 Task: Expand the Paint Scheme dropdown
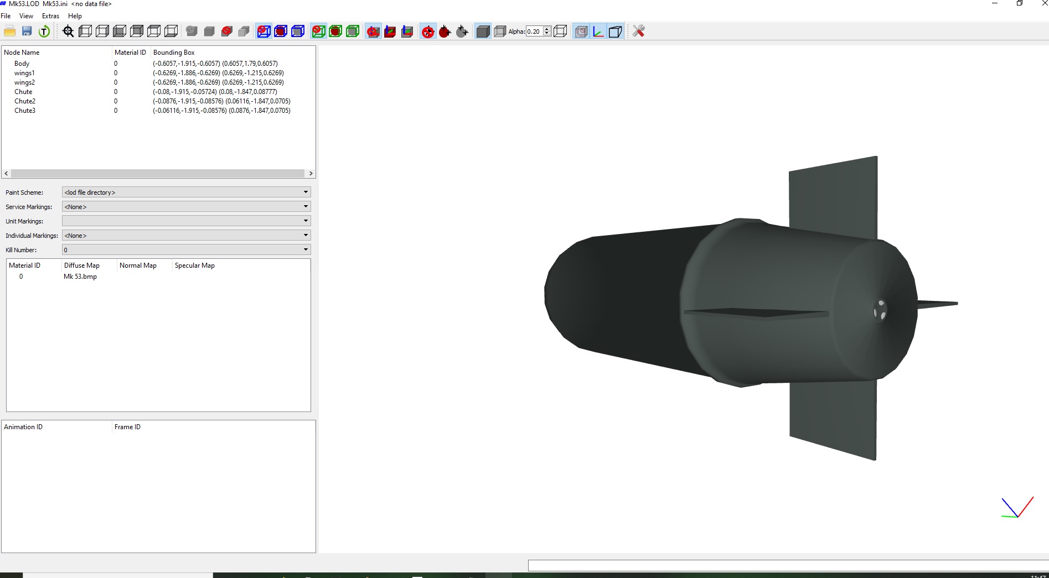(x=187, y=192)
